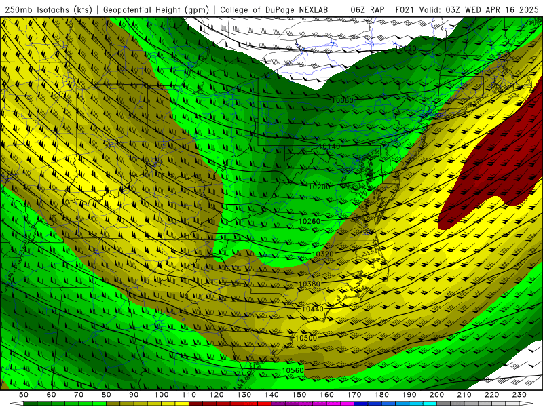Click the 'F021 Valid: 03Z WED APR 16 2025' text
Viewport: 543px width, 407px height.
[x=467, y=10]
